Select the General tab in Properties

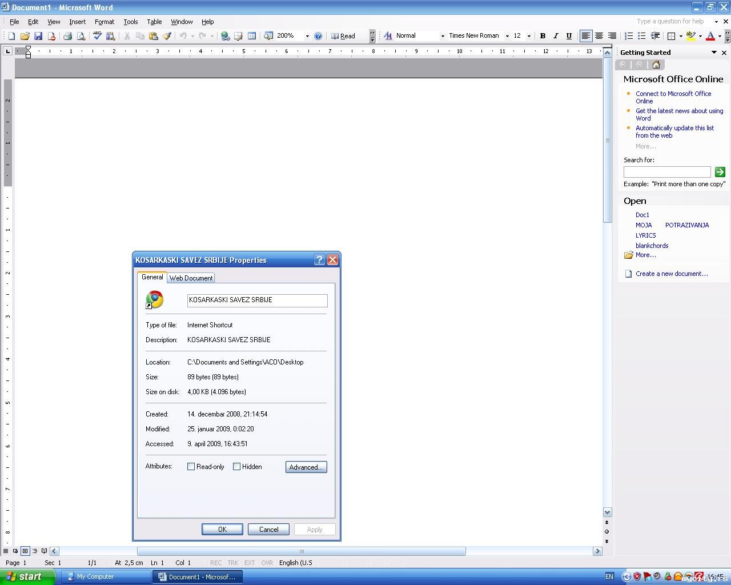click(152, 277)
